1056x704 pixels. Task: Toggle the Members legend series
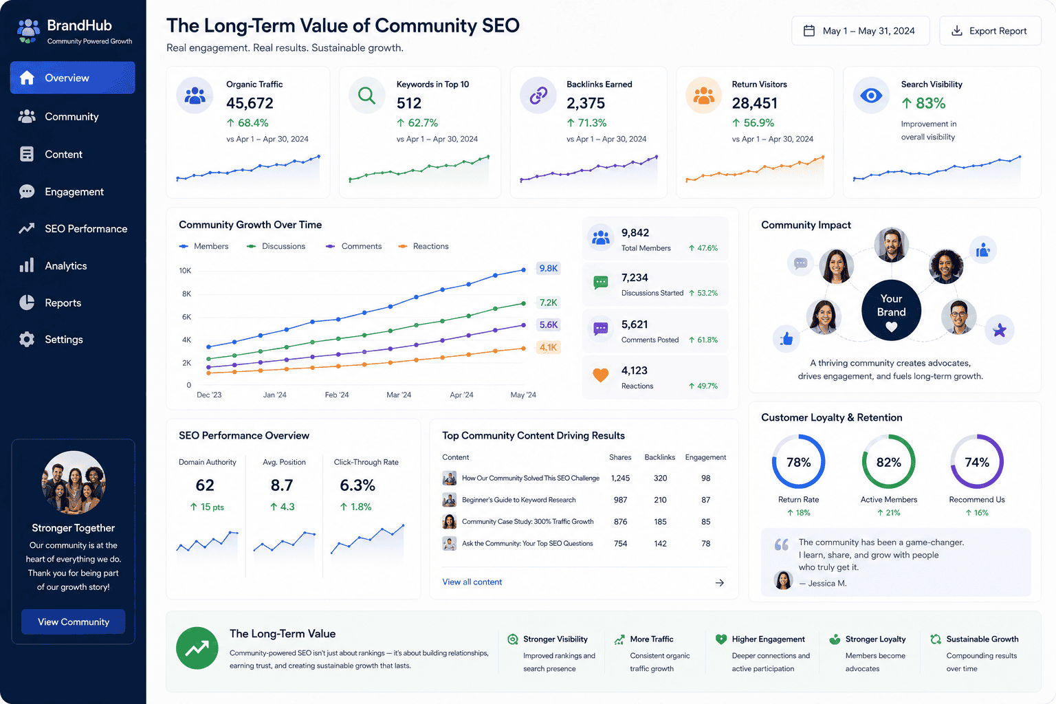203,246
